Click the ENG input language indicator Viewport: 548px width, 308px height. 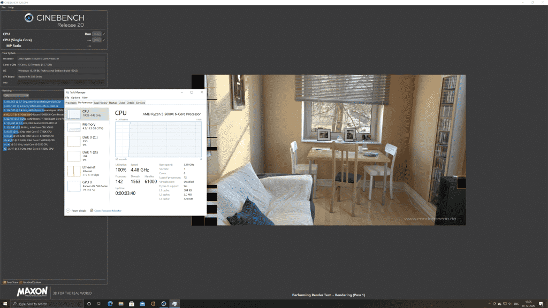point(516,304)
